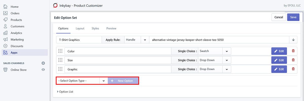Click the drag handle beside Graphic
The width and height of the screenshot is (304, 101).
click(x=60, y=69)
